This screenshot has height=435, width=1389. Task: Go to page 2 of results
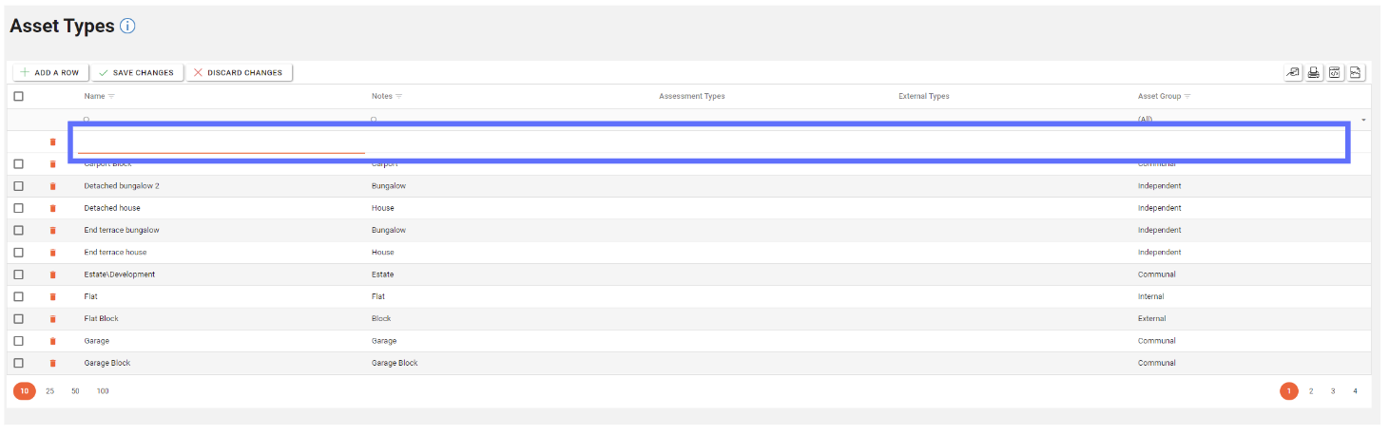(1311, 390)
